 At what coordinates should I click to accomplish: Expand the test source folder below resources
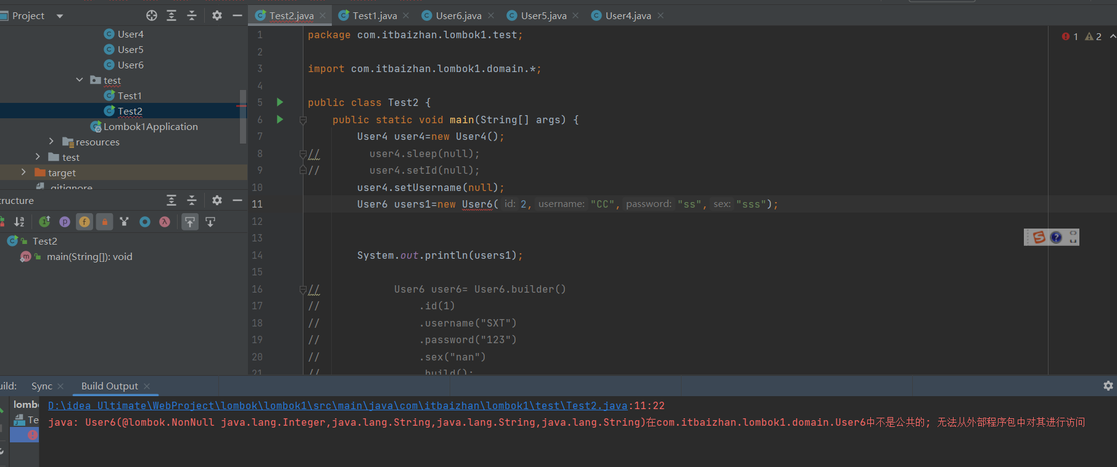tap(38, 157)
